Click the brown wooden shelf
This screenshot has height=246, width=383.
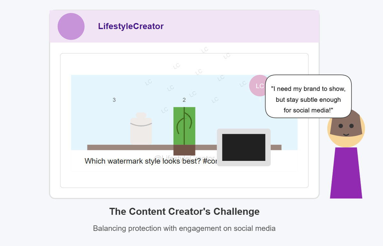click(184, 147)
